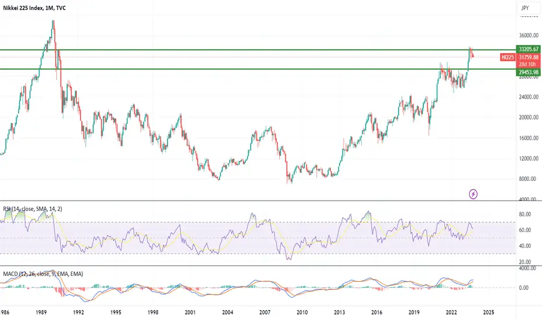Click the MACD 0.00 scale label
Viewport: 542px width, 319px height.
point(523,288)
